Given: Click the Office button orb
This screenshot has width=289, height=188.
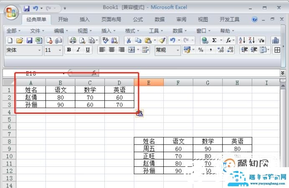Looking at the screenshot, I should click(11, 12).
